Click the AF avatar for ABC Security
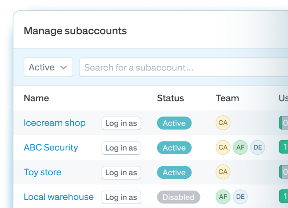Image resolution: width=288 pixels, height=208 pixels. (x=240, y=147)
